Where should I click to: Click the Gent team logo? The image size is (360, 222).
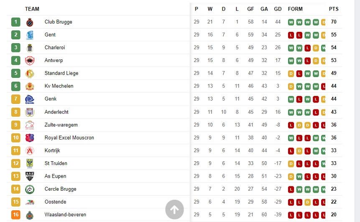(x=30, y=35)
